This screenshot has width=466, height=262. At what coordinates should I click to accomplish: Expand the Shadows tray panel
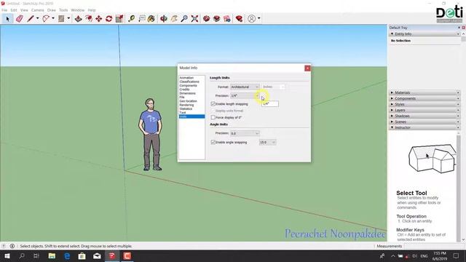[424, 116]
